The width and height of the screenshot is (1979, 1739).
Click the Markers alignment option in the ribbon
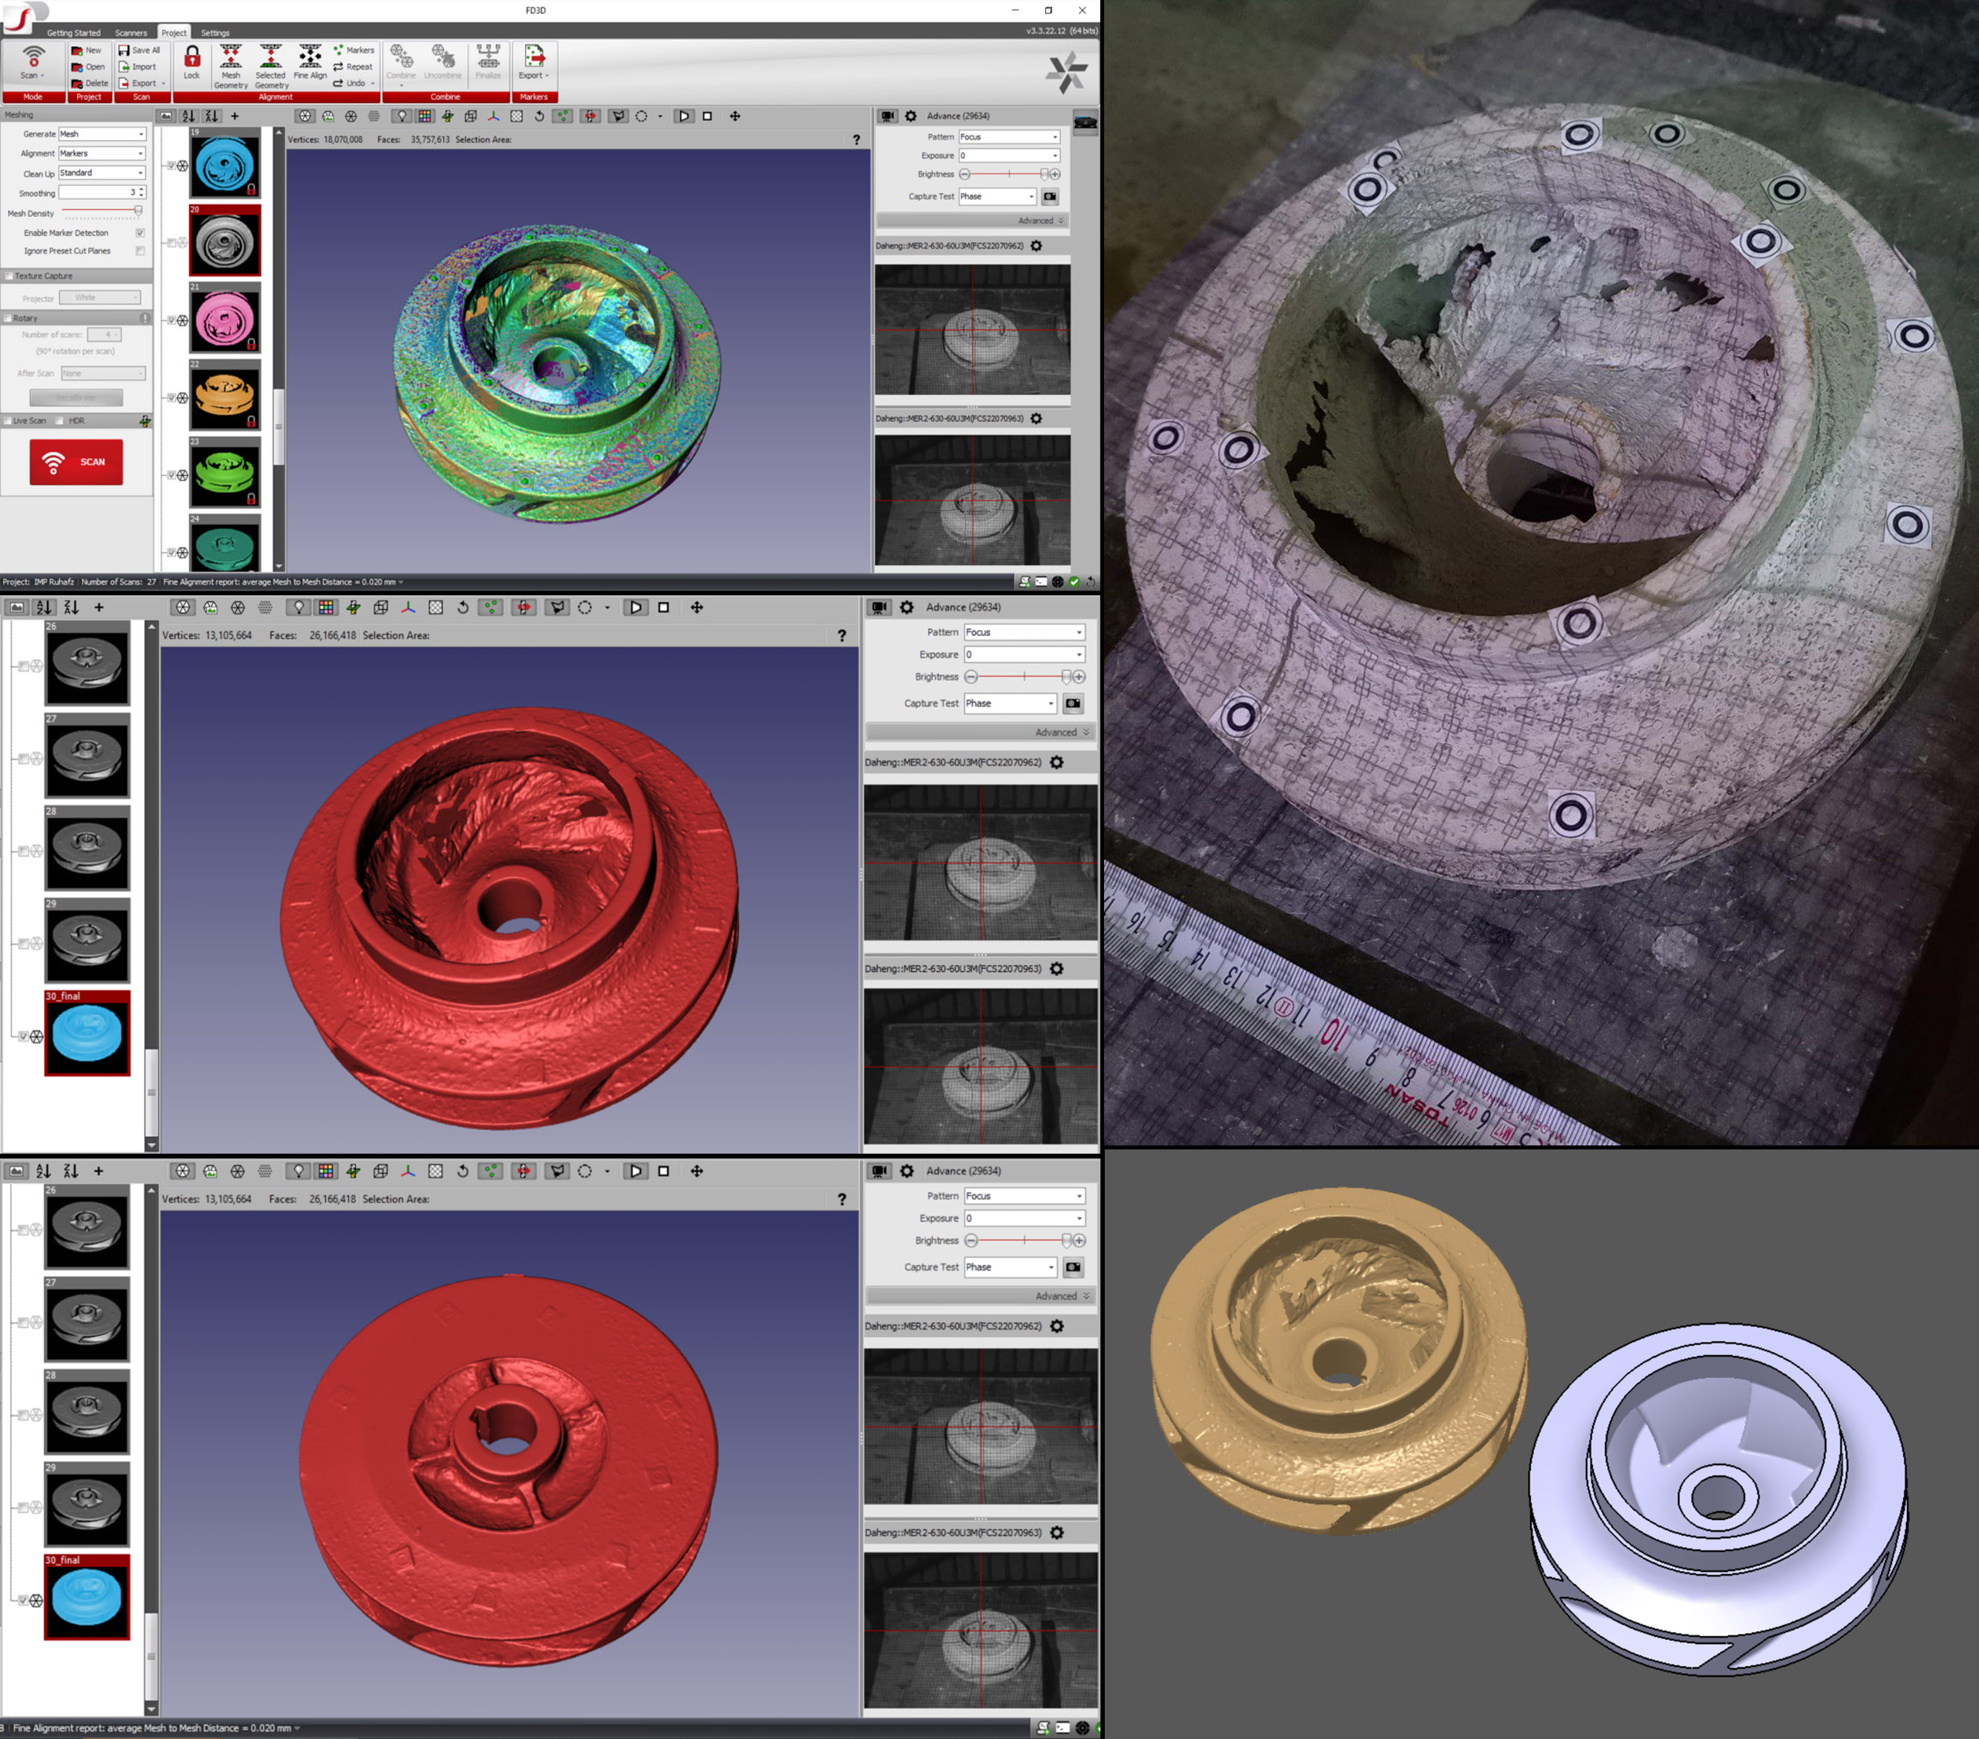coord(354,49)
